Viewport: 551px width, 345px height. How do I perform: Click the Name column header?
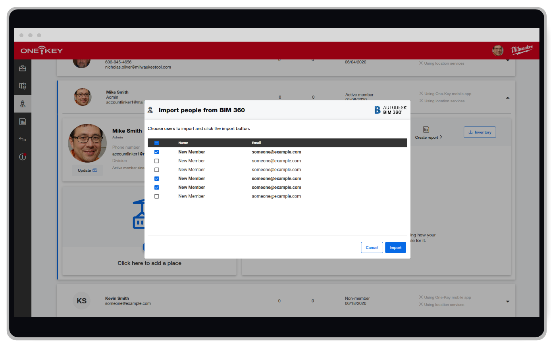point(183,143)
